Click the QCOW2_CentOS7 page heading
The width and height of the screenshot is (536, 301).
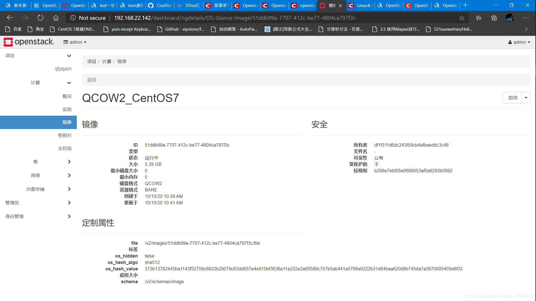[130, 98]
